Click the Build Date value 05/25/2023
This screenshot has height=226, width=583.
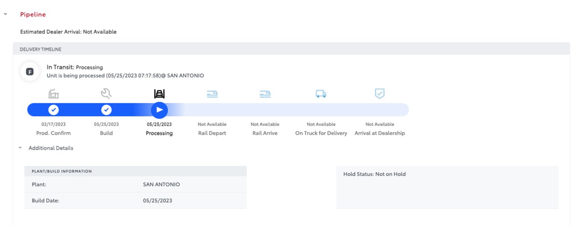coord(157,200)
